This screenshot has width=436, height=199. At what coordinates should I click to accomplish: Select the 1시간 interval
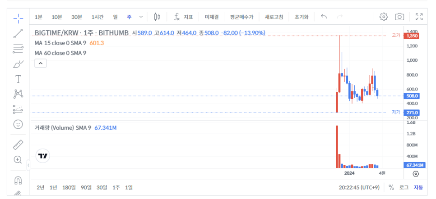pos(97,17)
